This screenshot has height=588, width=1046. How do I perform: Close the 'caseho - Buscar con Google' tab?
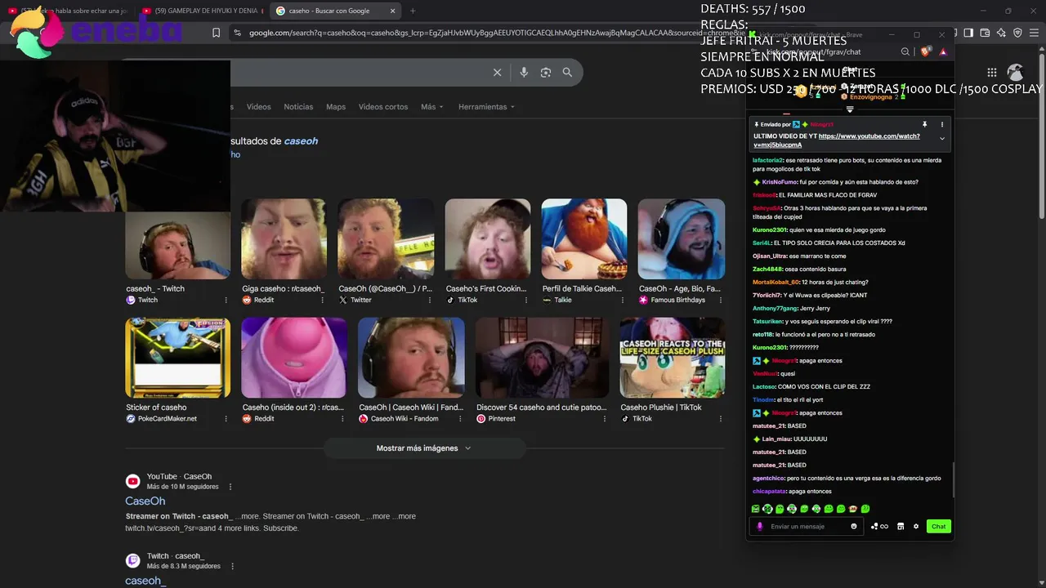tap(392, 11)
